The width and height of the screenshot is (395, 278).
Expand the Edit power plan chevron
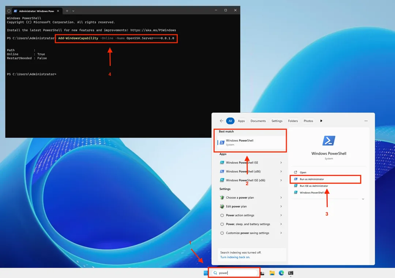281,206
